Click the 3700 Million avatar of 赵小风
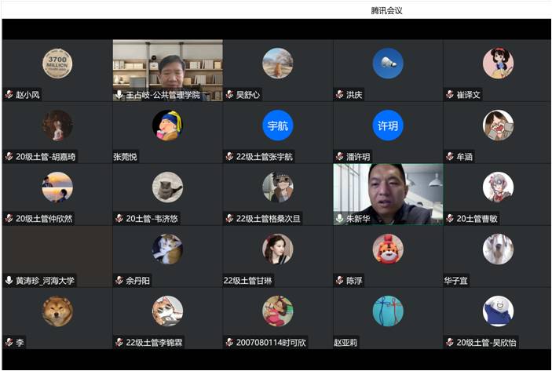 57,64
